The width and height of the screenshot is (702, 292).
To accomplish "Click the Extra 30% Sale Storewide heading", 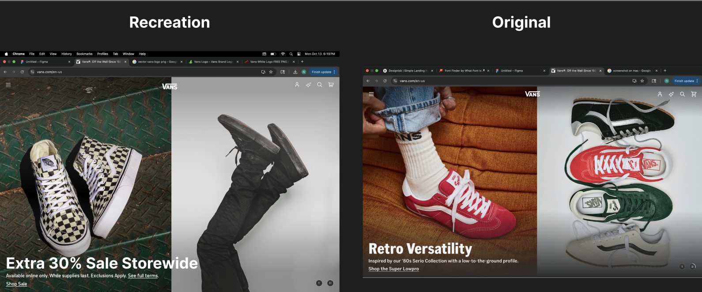I will [x=102, y=263].
